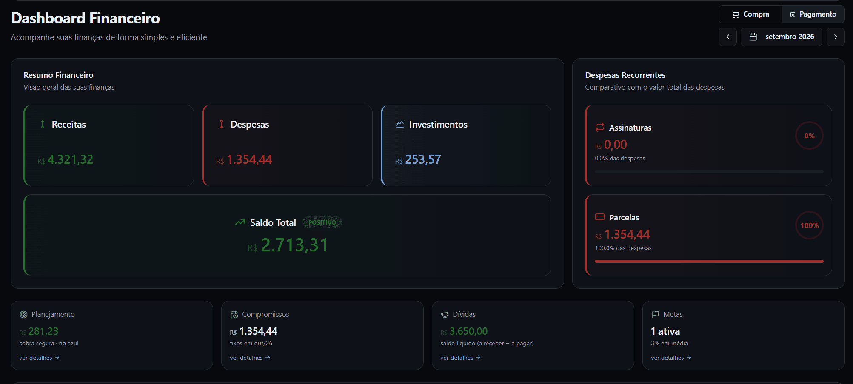
Task: Click the Compromissos calendar-clock icon
Action: click(234, 315)
